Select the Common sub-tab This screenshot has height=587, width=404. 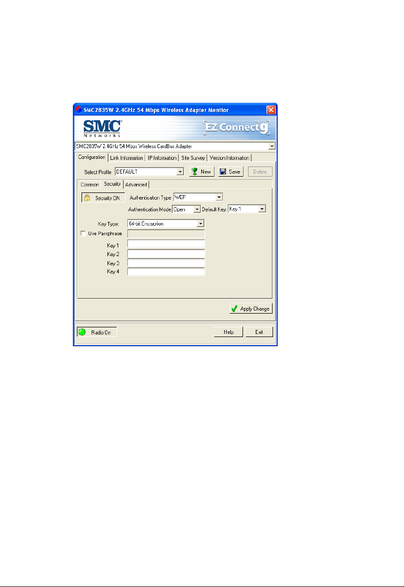(90, 185)
